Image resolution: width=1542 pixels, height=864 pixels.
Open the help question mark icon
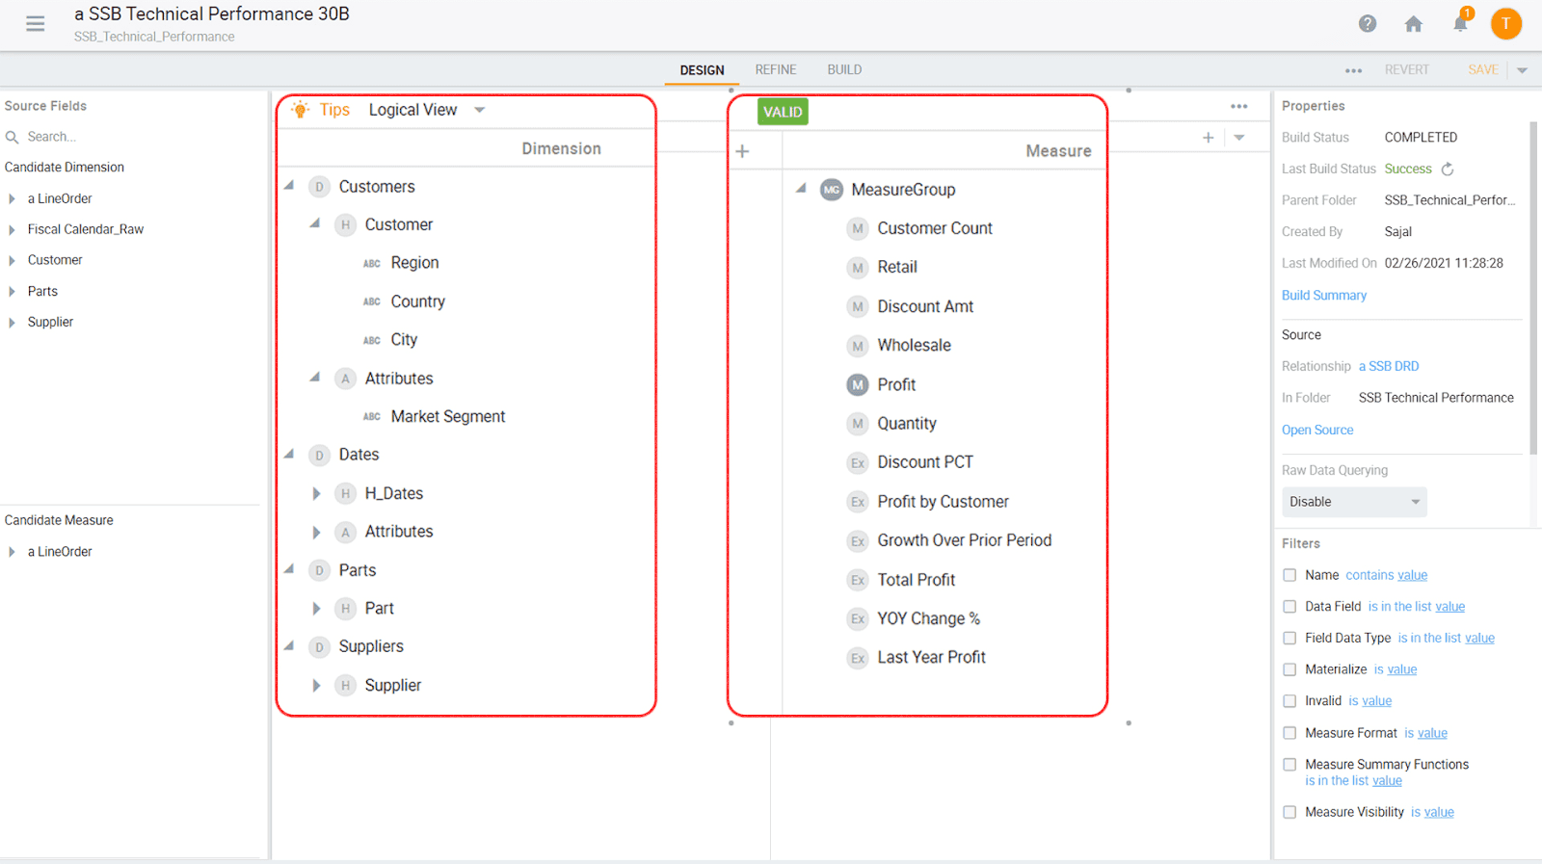click(x=1368, y=23)
